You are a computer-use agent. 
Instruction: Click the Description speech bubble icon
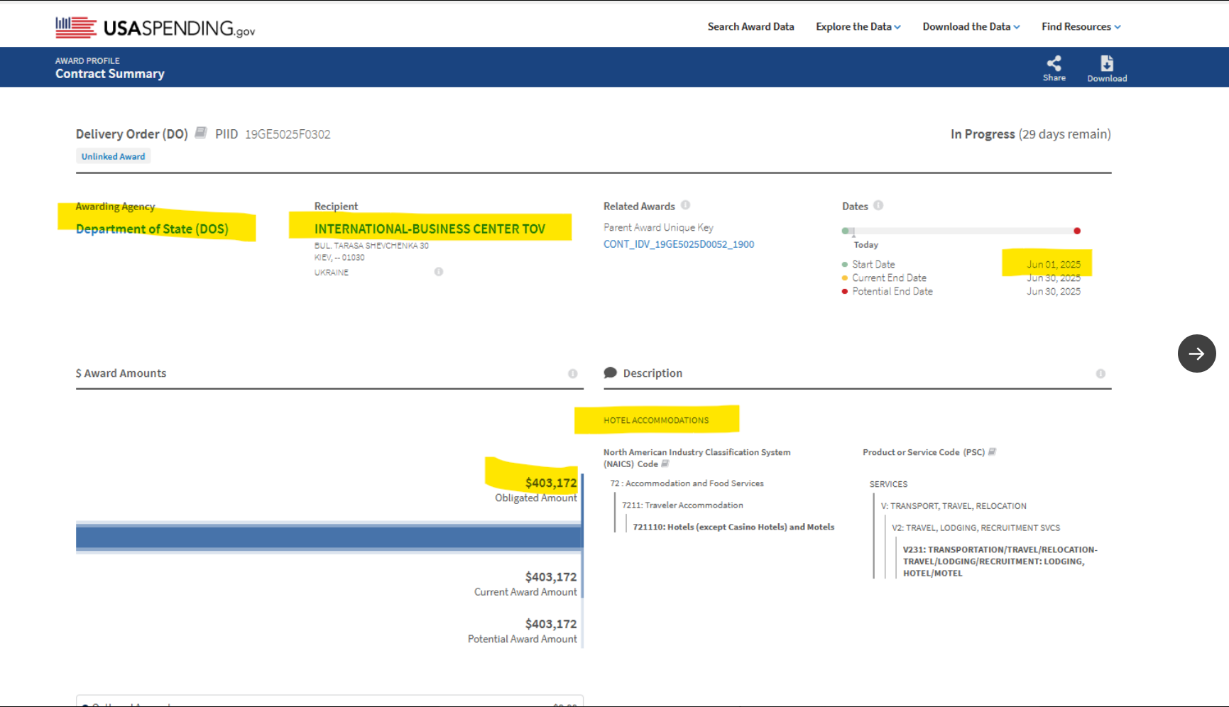click(610, 373)
